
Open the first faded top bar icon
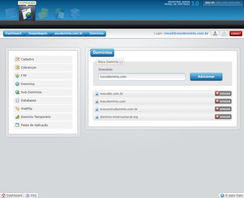(x=11, y=13)
